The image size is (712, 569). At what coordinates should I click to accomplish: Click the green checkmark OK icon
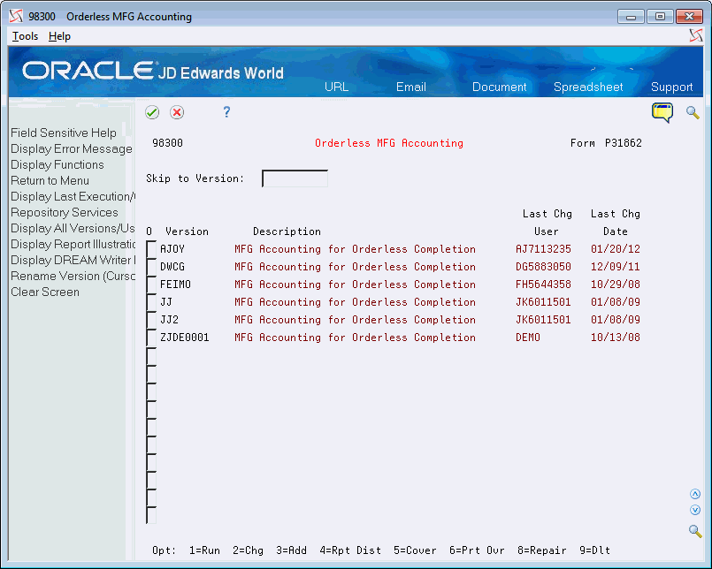point(152,112)
